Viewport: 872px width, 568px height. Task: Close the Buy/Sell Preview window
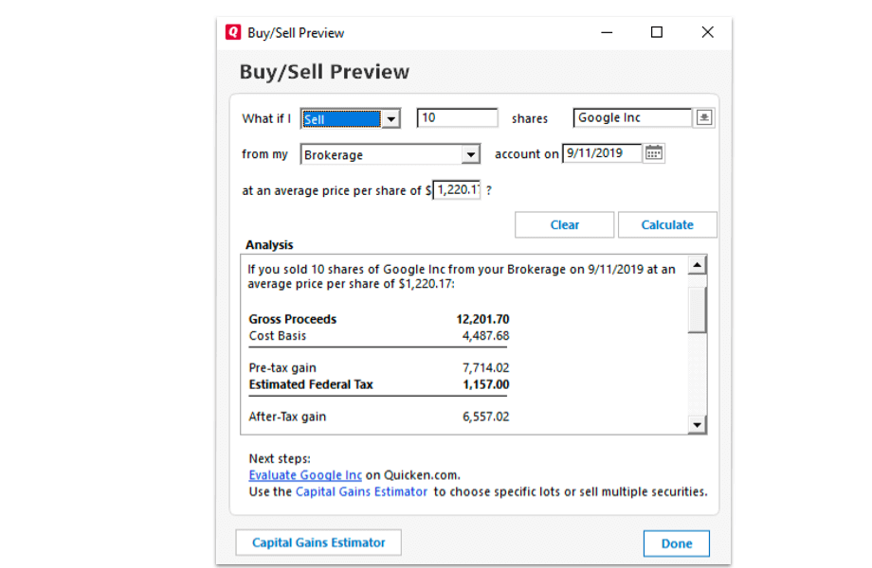(x=707, y=32)
